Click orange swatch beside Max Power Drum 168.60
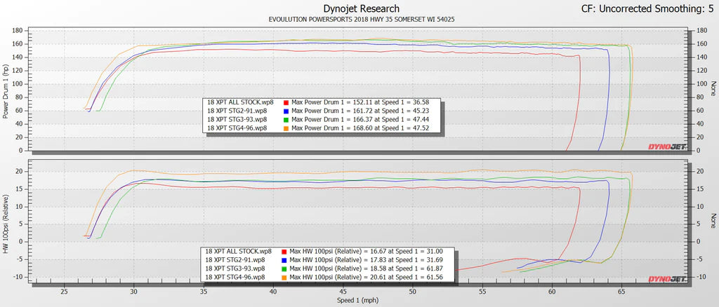 285,128
